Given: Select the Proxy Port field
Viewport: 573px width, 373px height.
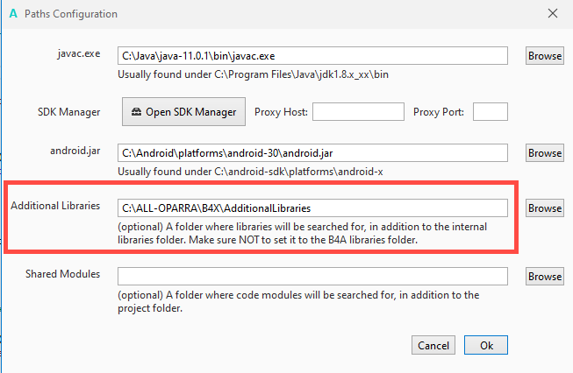Looking at the screenshot, I should (x=491, y=112).
